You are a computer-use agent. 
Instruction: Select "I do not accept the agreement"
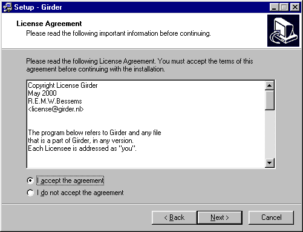pos(75,193)
